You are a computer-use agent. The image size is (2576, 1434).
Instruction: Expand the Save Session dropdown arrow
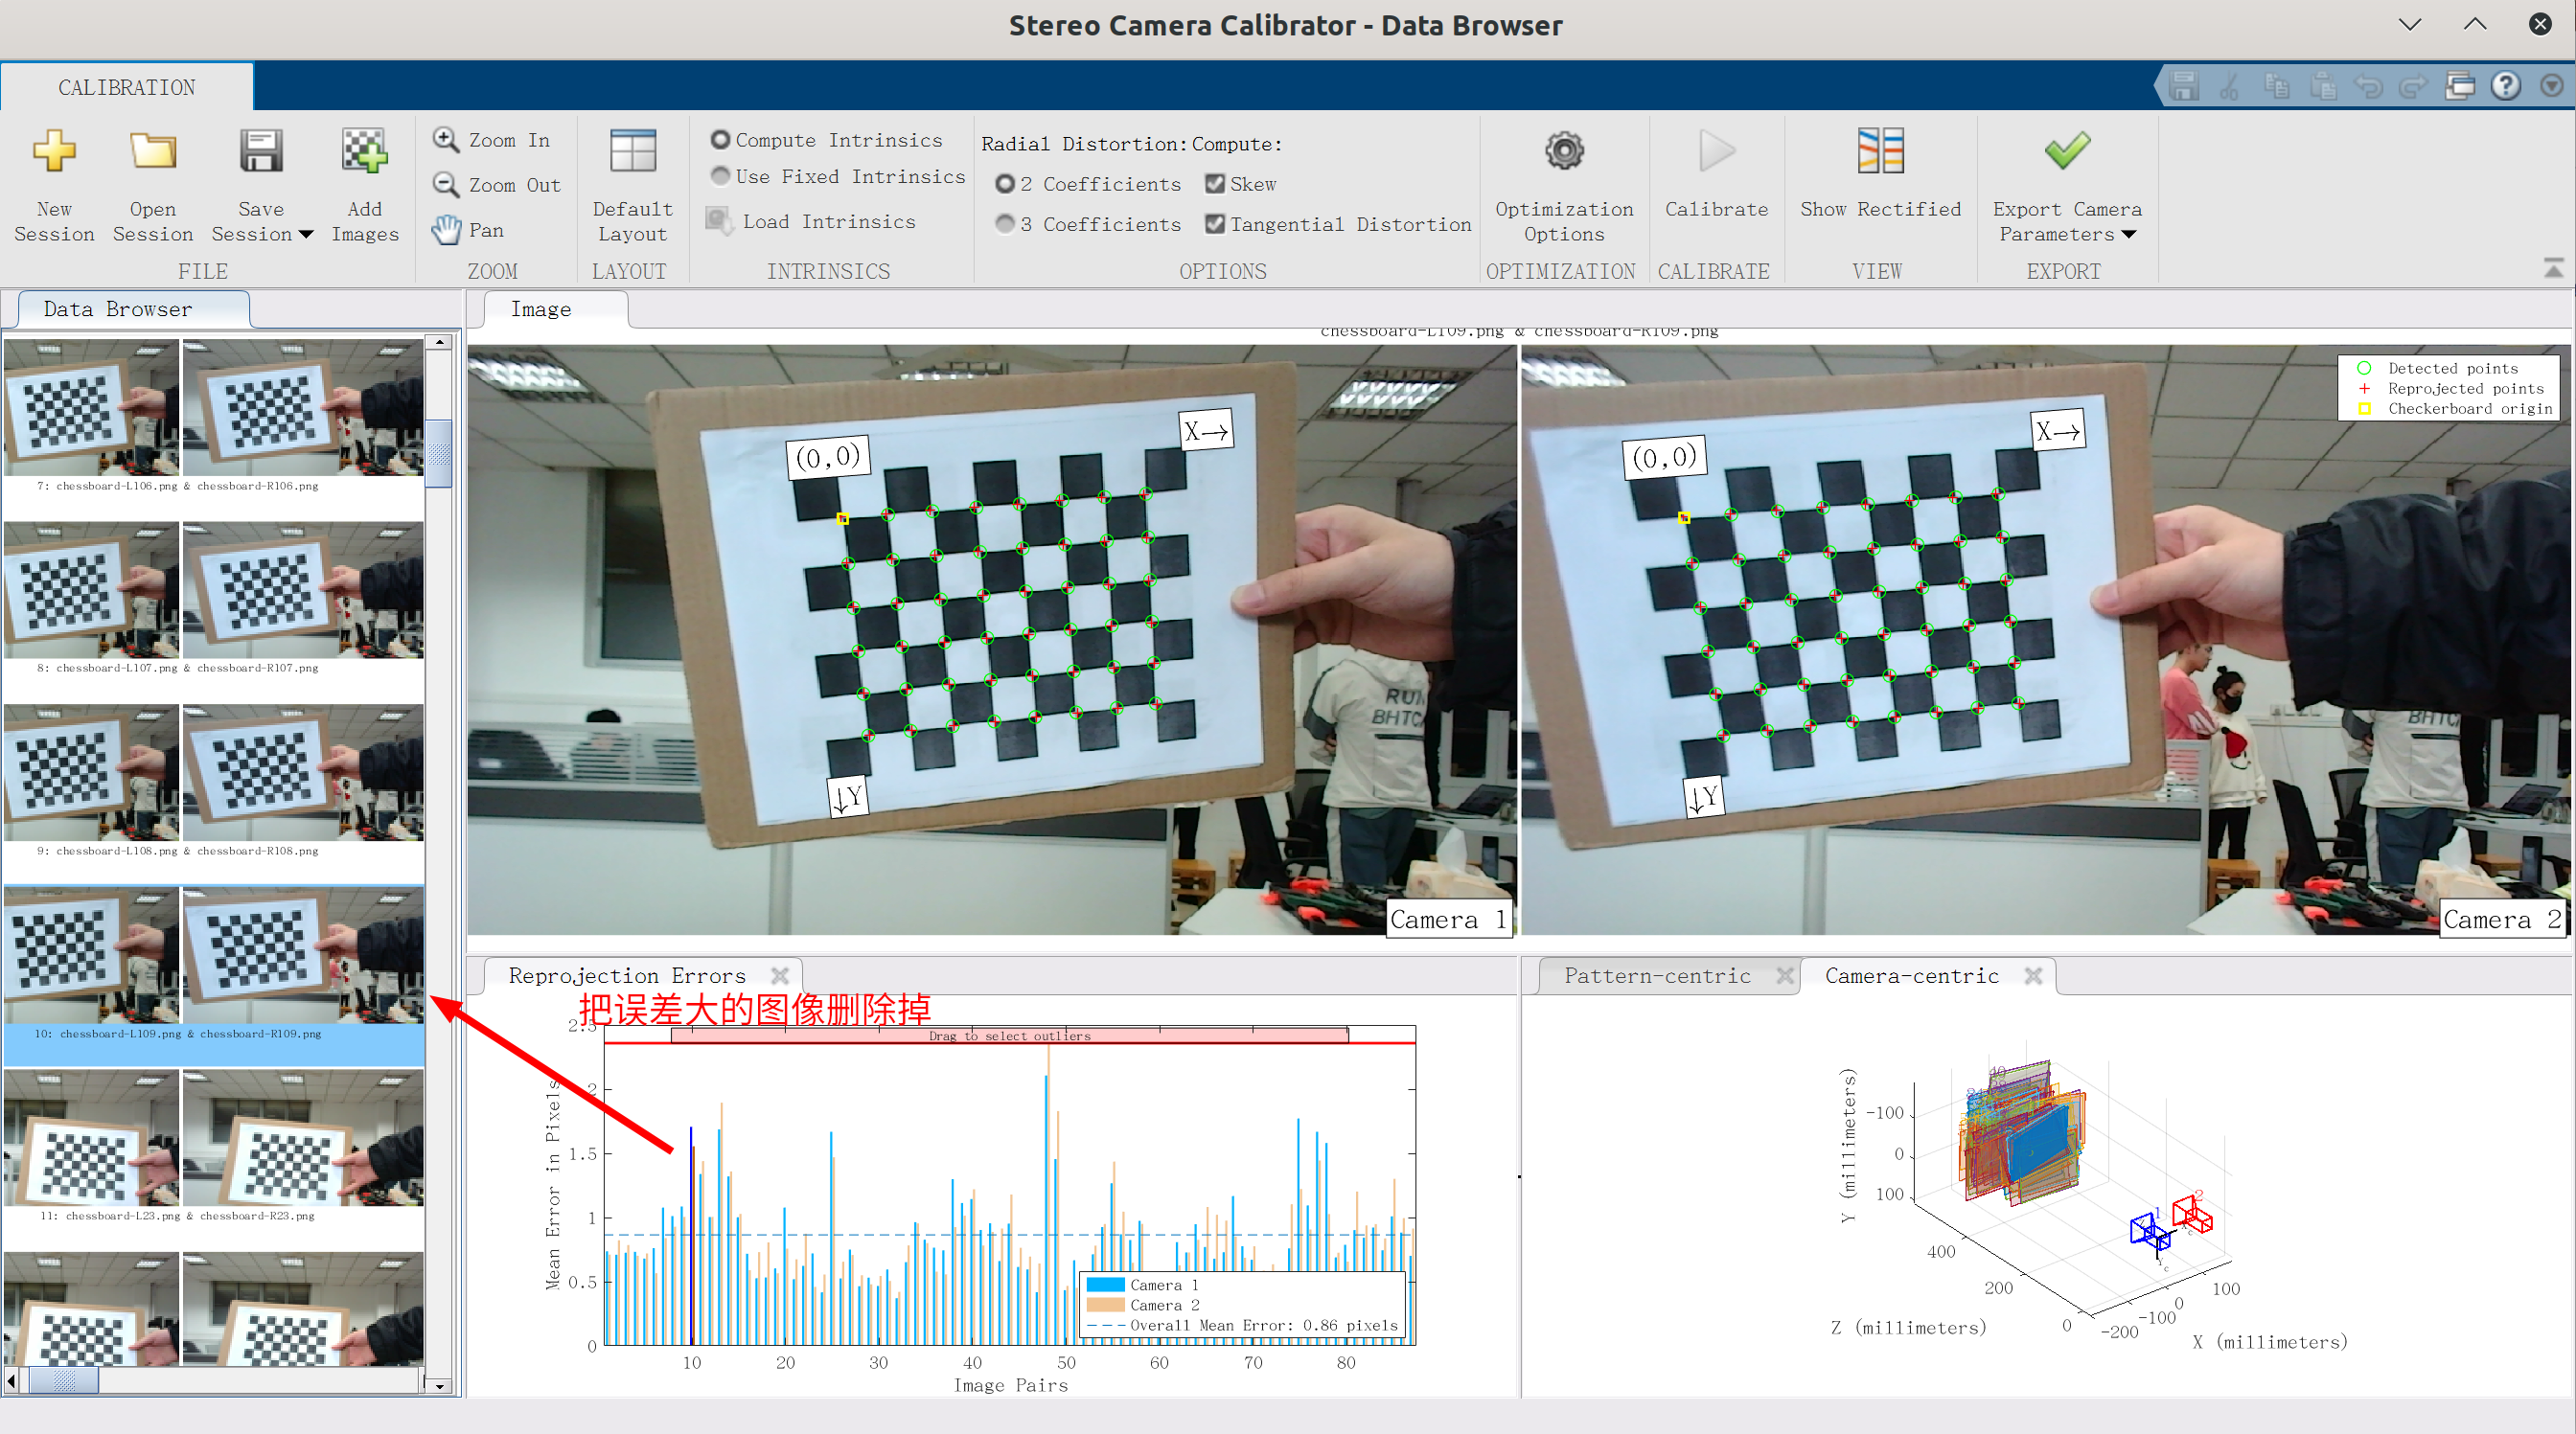coord(306,235)
